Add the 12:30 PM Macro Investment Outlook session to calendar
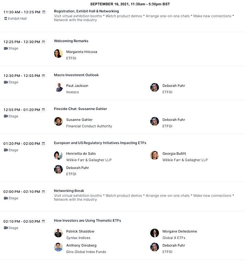248x261 pixels. [x=43, y=76]
